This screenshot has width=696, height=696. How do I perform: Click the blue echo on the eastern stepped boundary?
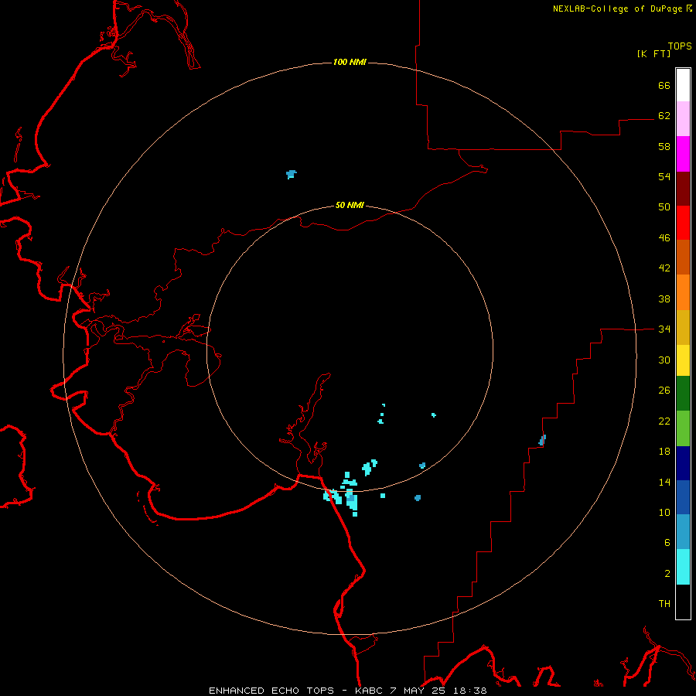point(542,440)
